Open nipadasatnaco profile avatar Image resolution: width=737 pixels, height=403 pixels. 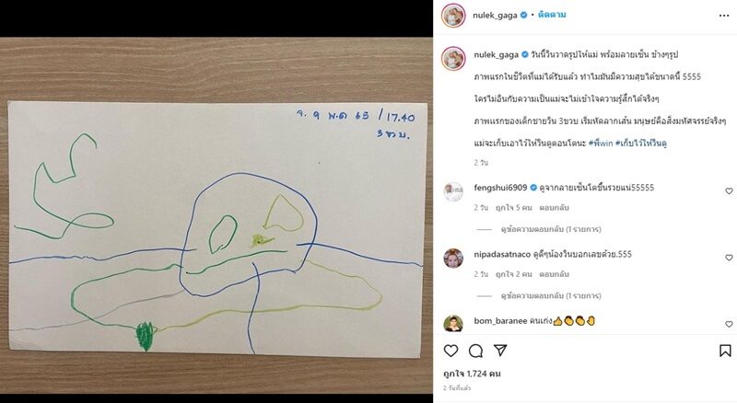pyautogui.click(x=453, y=259)
